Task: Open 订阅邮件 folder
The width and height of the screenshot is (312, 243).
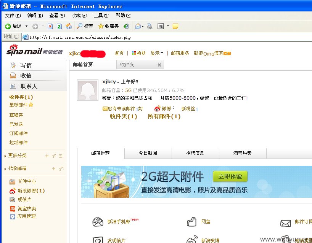Action: [x=19, y=133]
